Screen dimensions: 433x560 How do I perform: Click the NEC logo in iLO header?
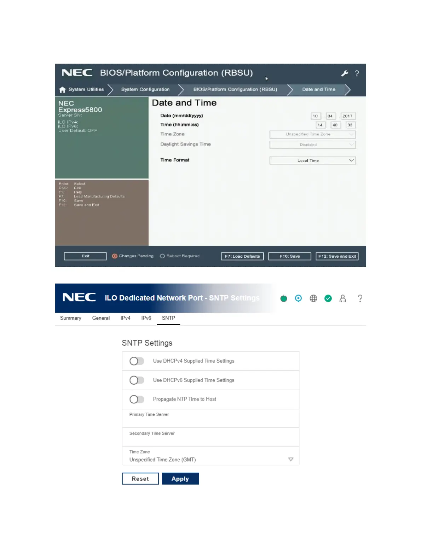pyautogui.click(x=79, y=297)
